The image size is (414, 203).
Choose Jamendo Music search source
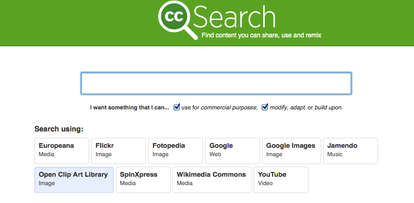351,151
